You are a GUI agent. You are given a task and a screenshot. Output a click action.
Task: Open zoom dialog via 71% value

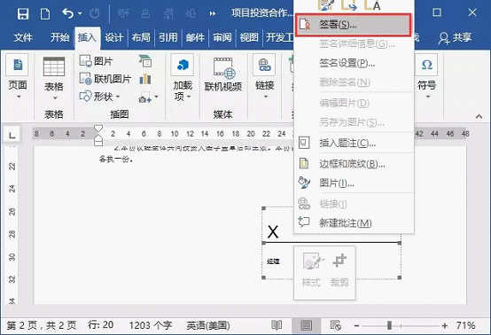pos(465,325)
